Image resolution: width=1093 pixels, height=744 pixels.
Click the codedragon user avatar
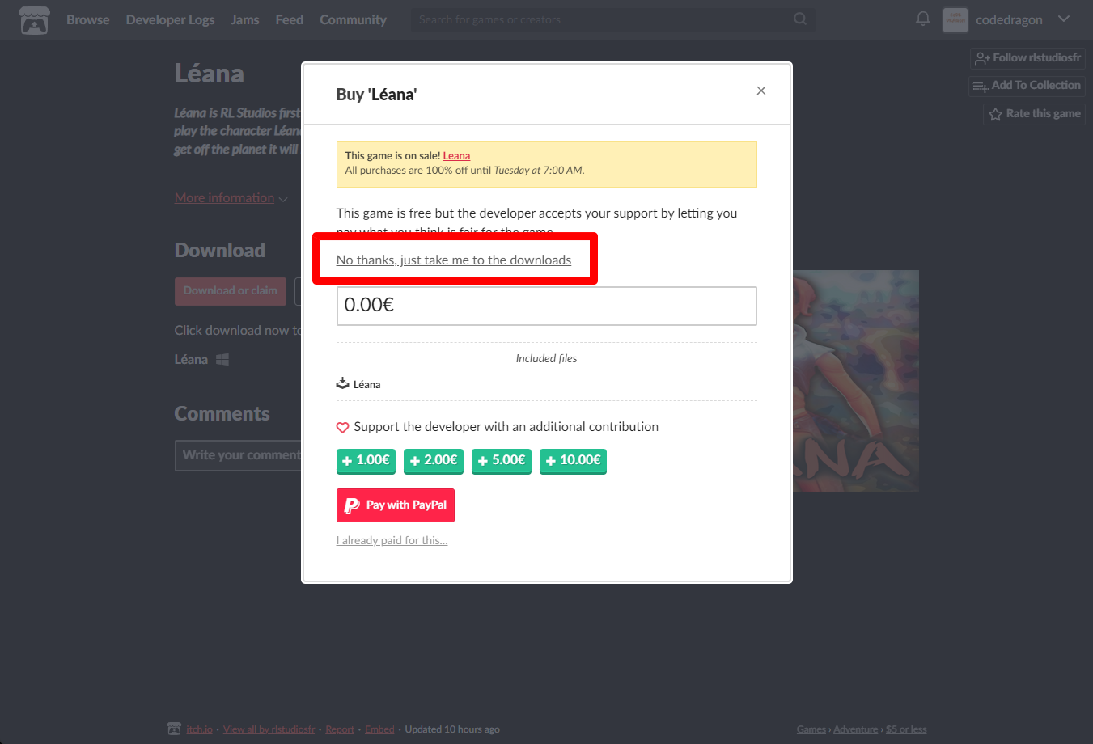point(955,19)
